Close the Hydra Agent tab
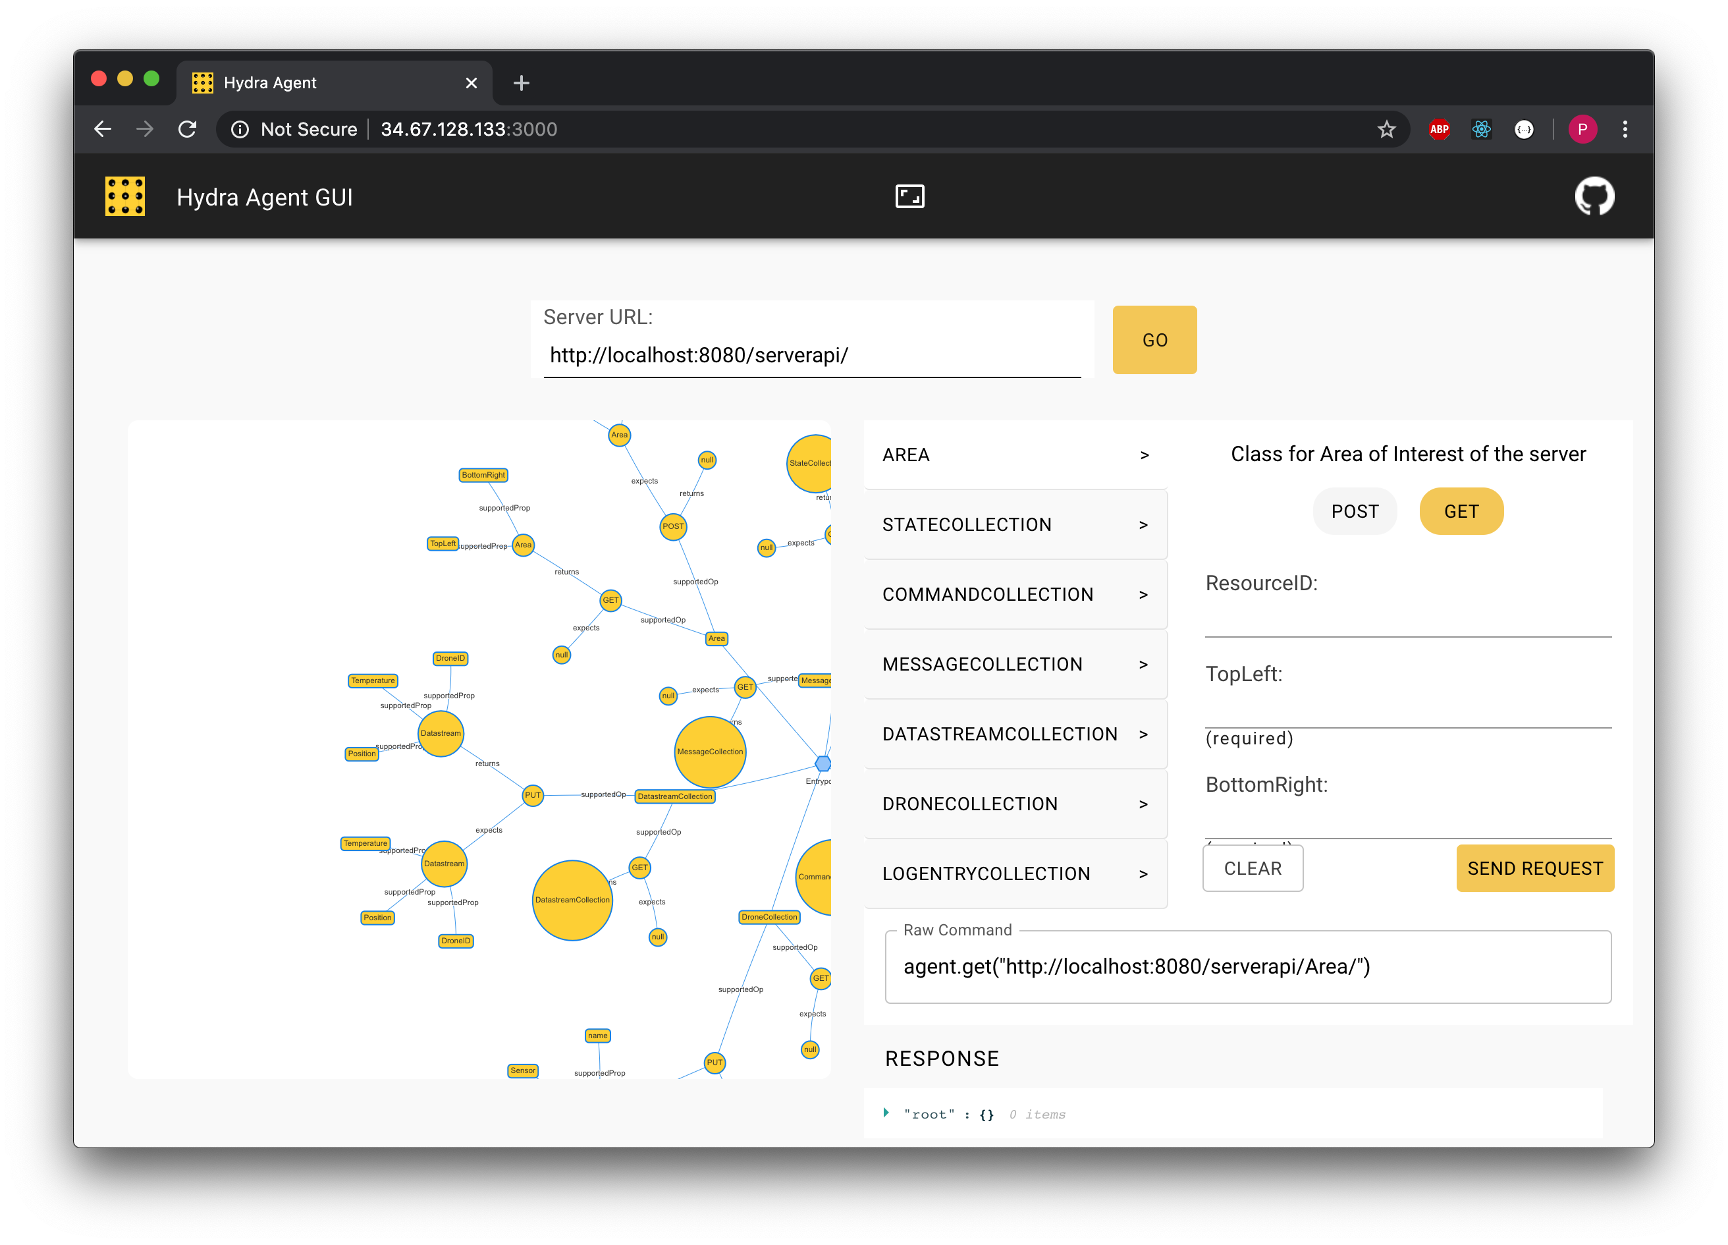Image resolution: width=1728 pixels, height=1245 pixels. [x=472, y=82]
